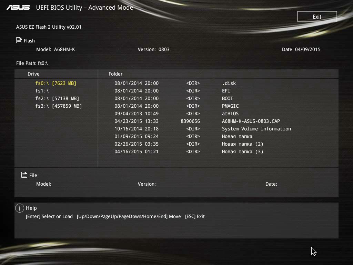Viewport: 353px width, 265px height.
Task: Select drive fs3:\ [457859 MB]
Action: tap(59, 106)
